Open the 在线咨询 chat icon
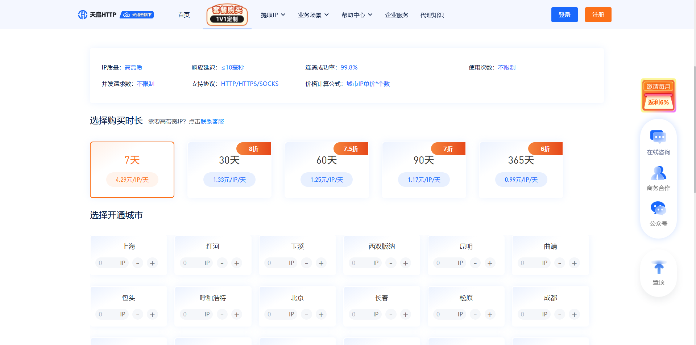The height and width of the screenshot is (345, 696). 658,137
